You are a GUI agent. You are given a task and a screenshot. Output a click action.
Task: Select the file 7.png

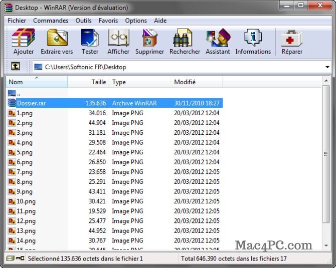coord(25,172)
